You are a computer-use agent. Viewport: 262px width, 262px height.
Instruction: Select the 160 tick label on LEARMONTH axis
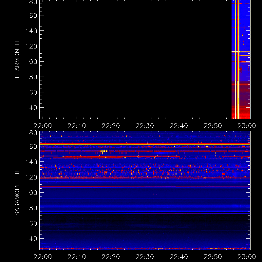pos(31,15)
